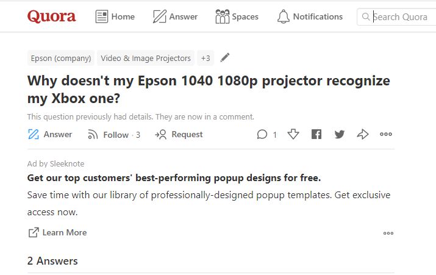Open the Notifications bell
Image resolution: width=436 pixels, height=275 pixels.
tap(310, 16)
